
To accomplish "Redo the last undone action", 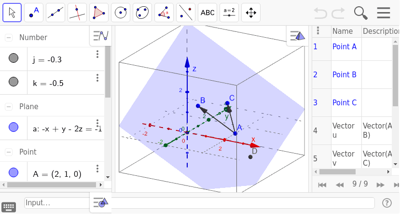I will pos(338,13).
